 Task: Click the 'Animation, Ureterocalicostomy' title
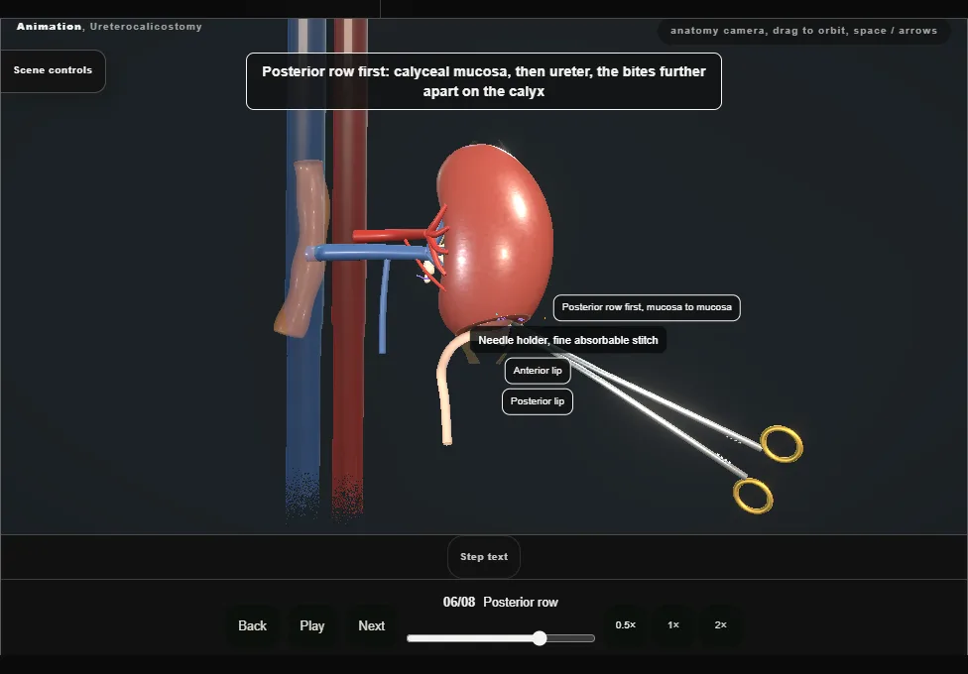pyautogui.click(x=109, y=27)
